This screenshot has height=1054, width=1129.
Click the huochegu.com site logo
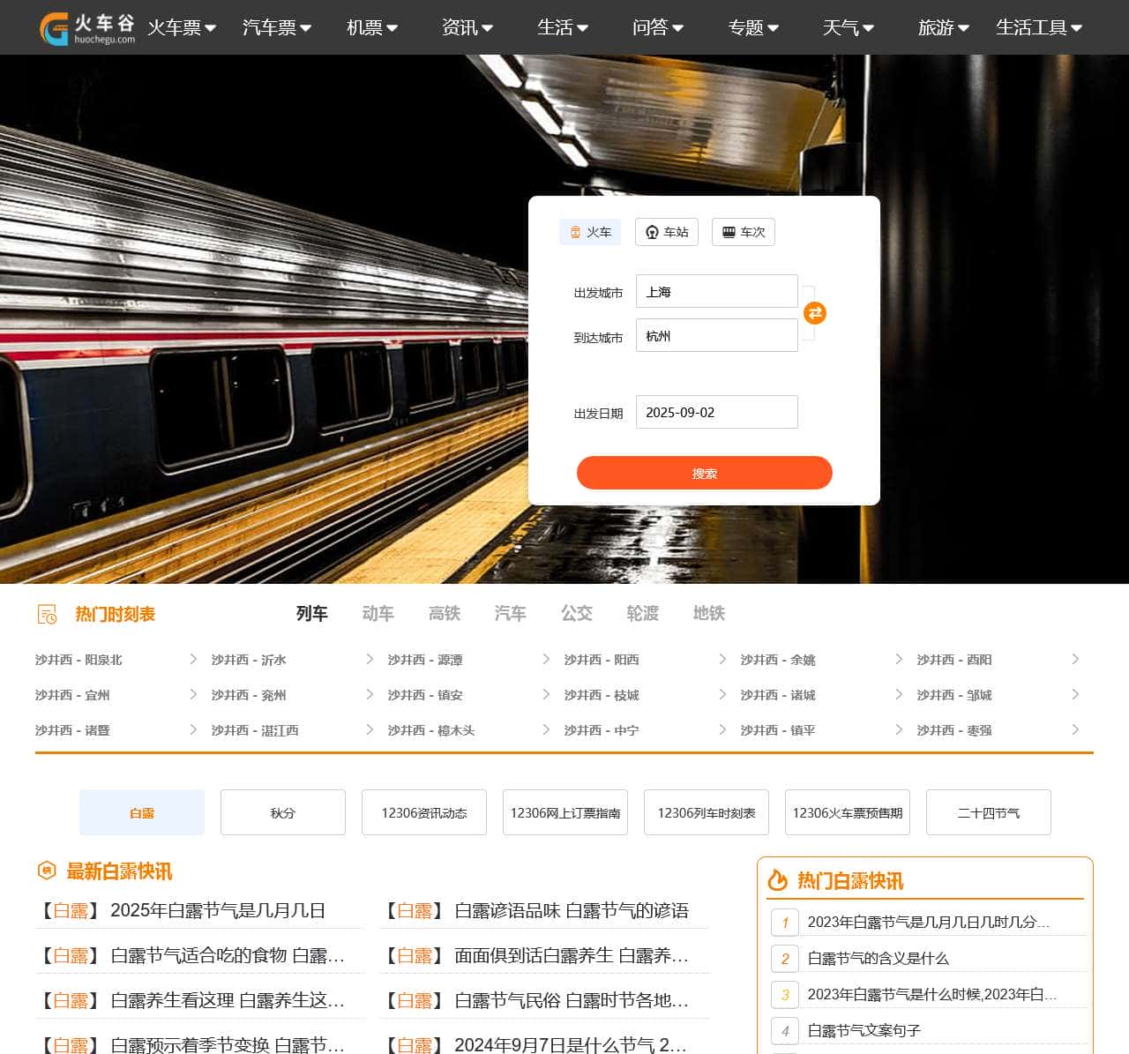coord(86,28)
